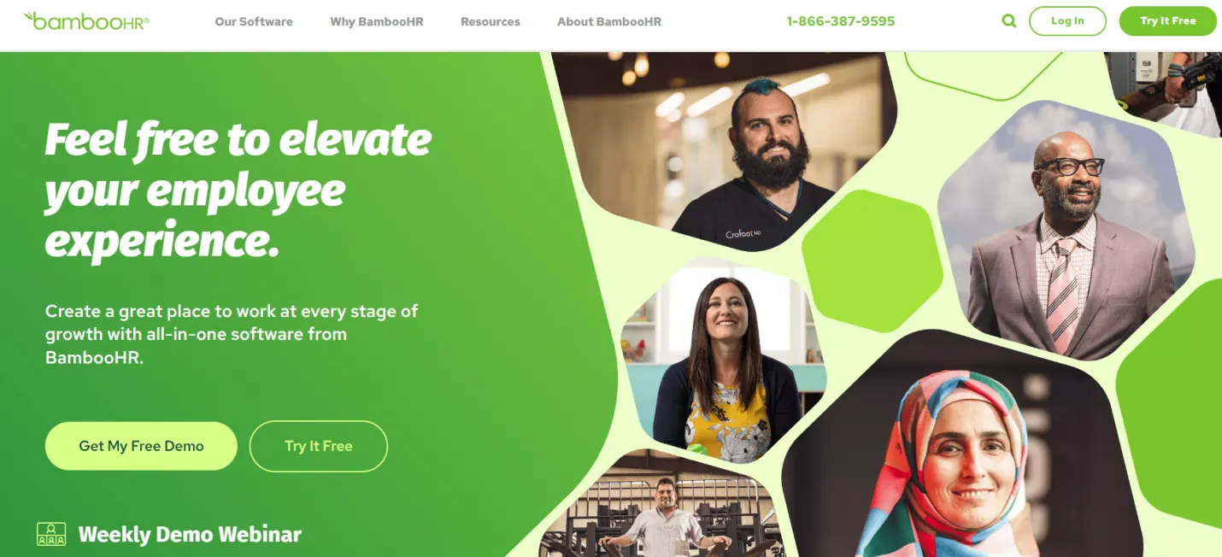
Task: Click the Weekly Demo Webinar icon
Action: pyautogui.click(x=51, y=535)
